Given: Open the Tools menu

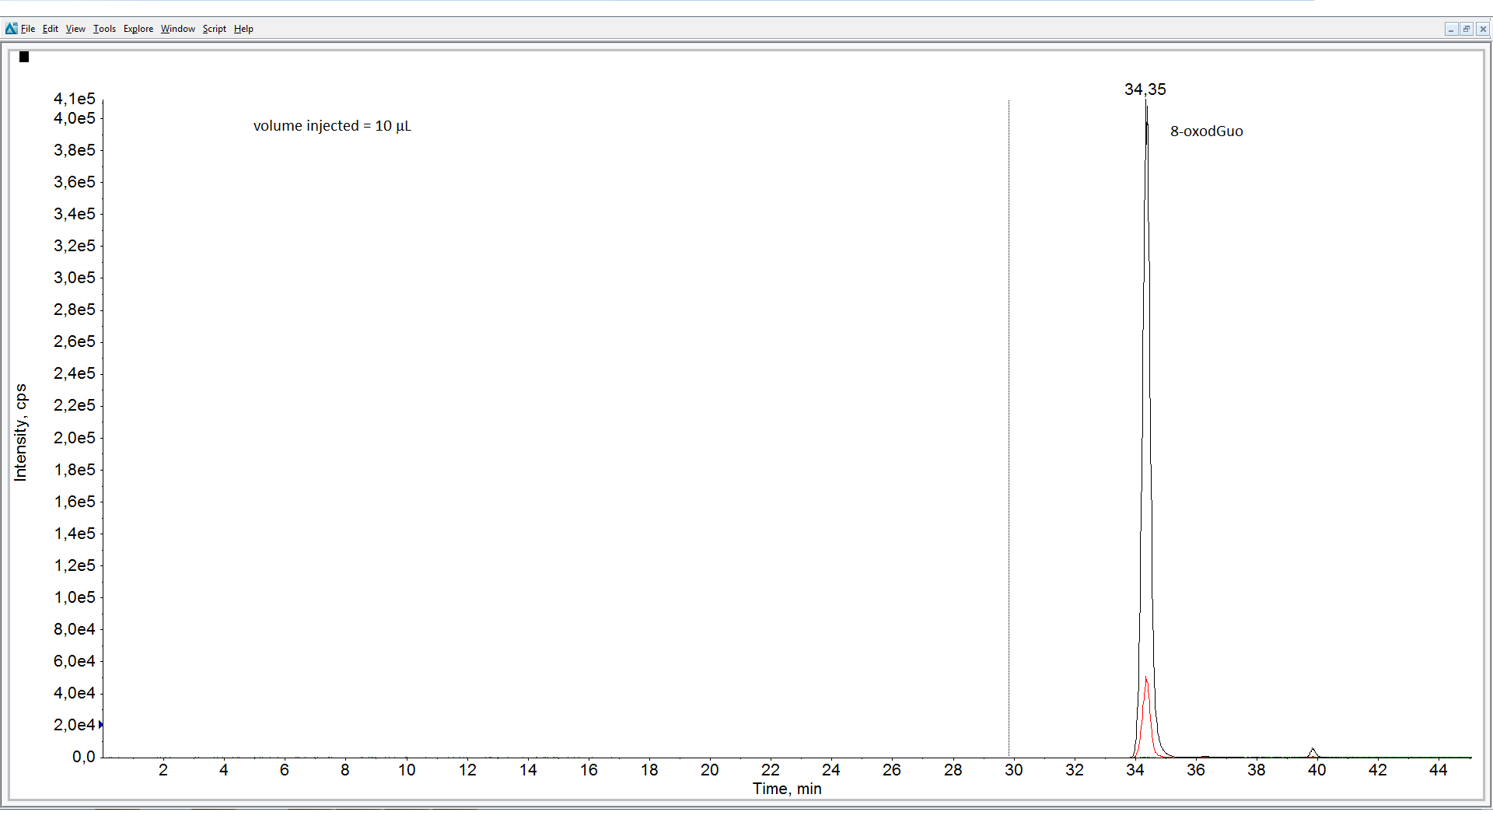Looking at the screenshot, I should coord(104,29).
